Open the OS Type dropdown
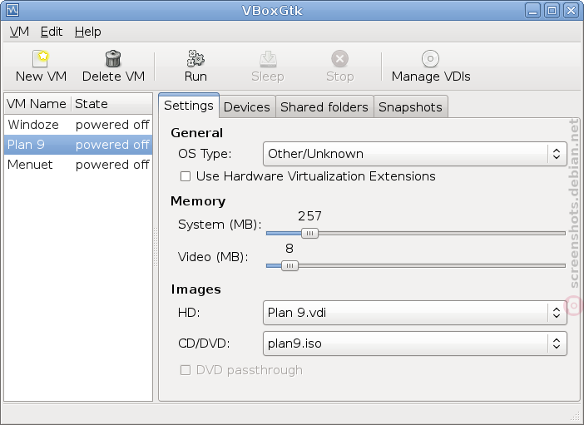The image size is (584, 425). pos(415,154)
